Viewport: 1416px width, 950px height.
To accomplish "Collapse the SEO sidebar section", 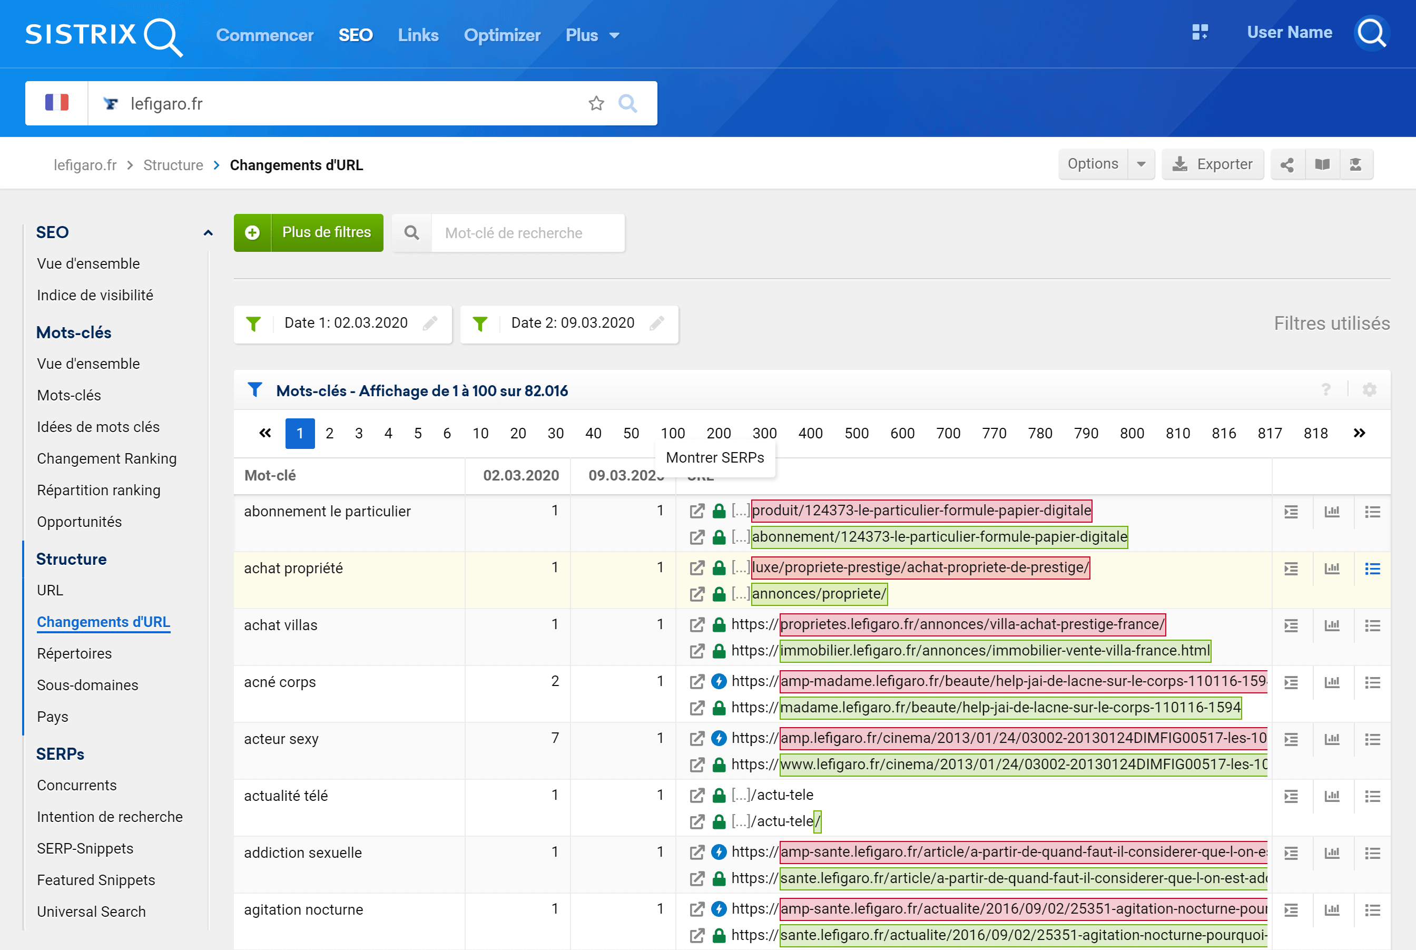I will point(208,233).
